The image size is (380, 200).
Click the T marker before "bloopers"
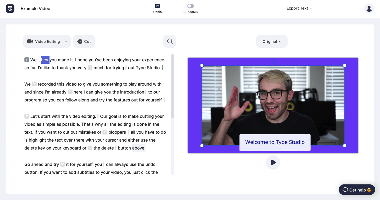(105, 132)
